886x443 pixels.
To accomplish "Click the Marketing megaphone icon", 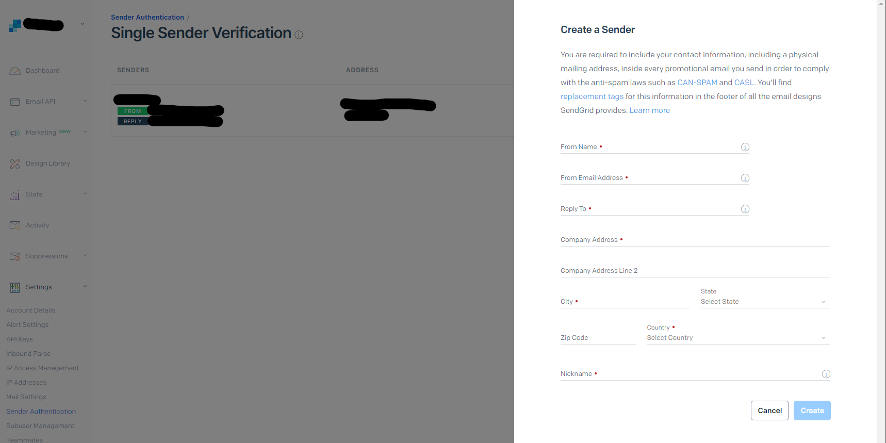I will [15, 133].
